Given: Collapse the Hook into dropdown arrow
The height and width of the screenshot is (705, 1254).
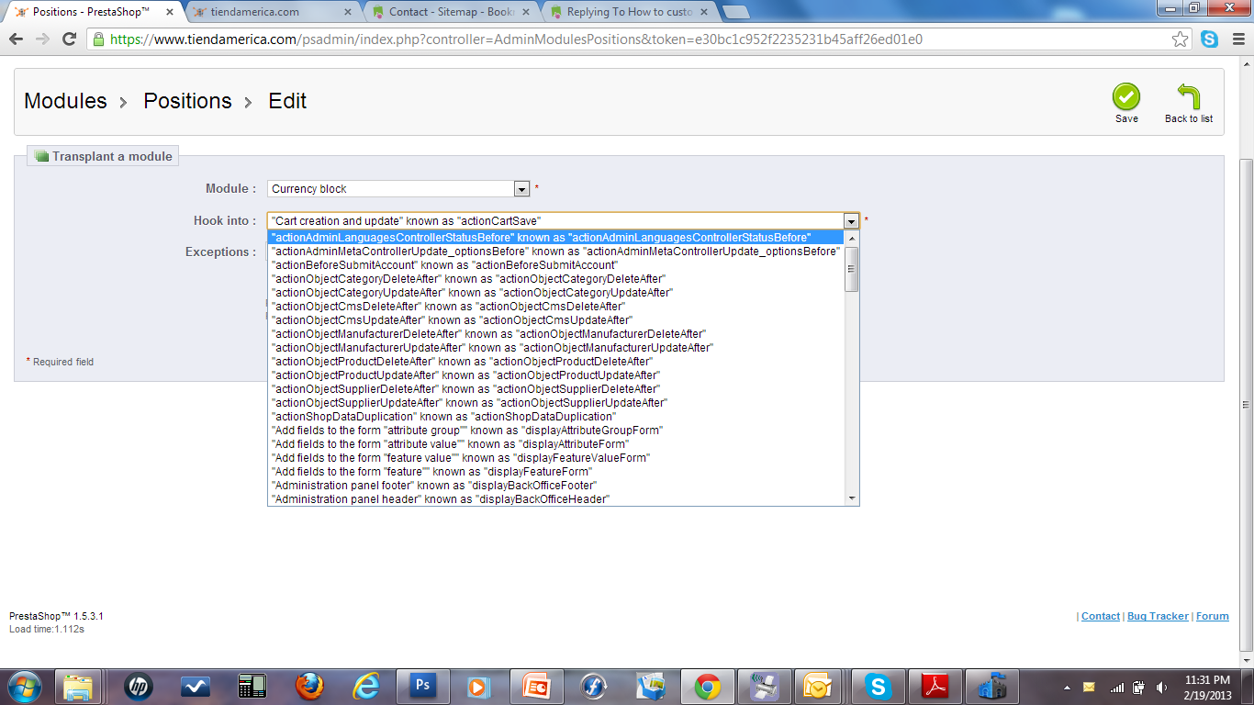Looking at the screenshot, I should pos(851,221).
